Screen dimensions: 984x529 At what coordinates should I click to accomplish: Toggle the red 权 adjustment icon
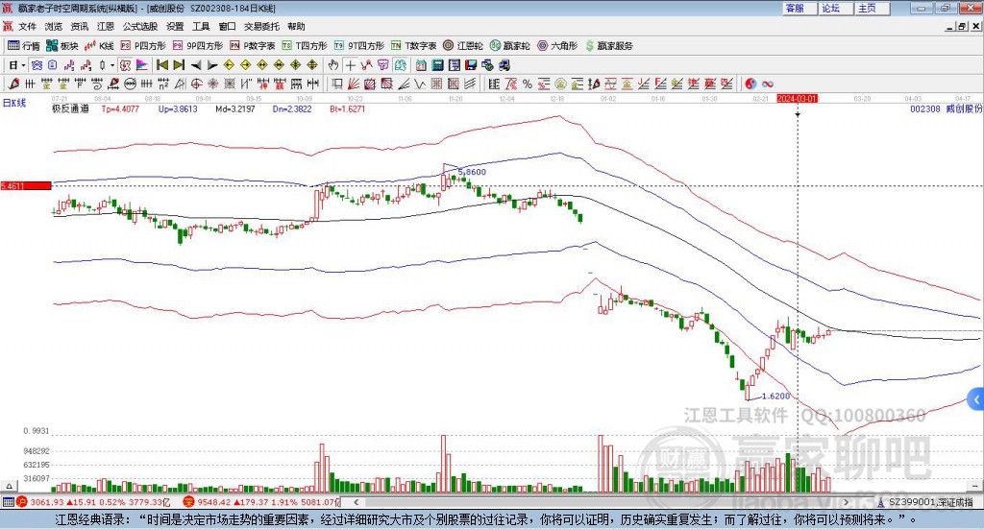126,65
